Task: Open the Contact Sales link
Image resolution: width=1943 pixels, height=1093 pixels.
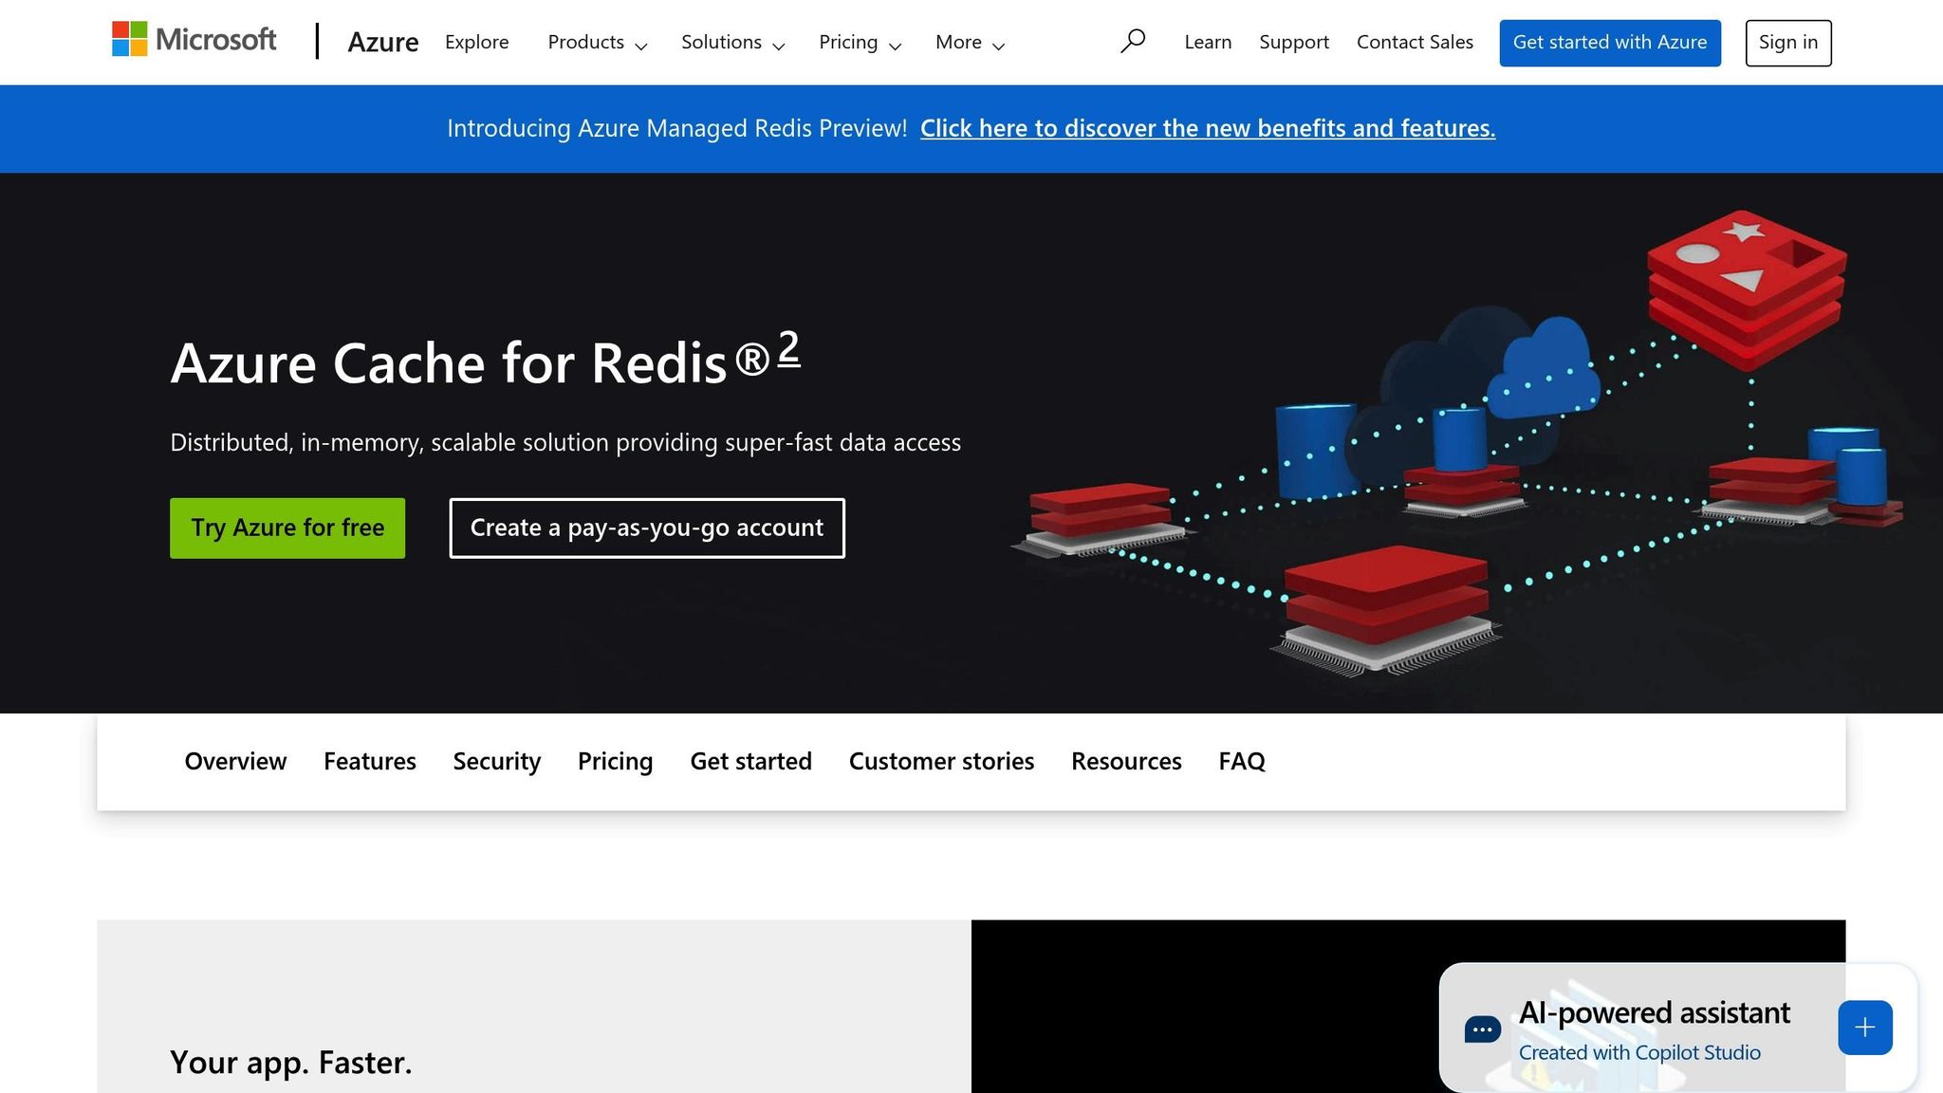Action: pos(1415,43)
